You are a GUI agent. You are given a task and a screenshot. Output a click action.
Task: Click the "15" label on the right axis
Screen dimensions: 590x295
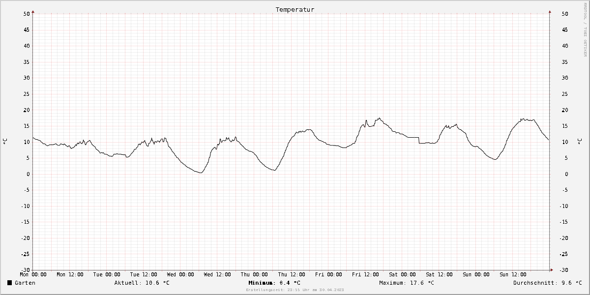click(565, 126)
